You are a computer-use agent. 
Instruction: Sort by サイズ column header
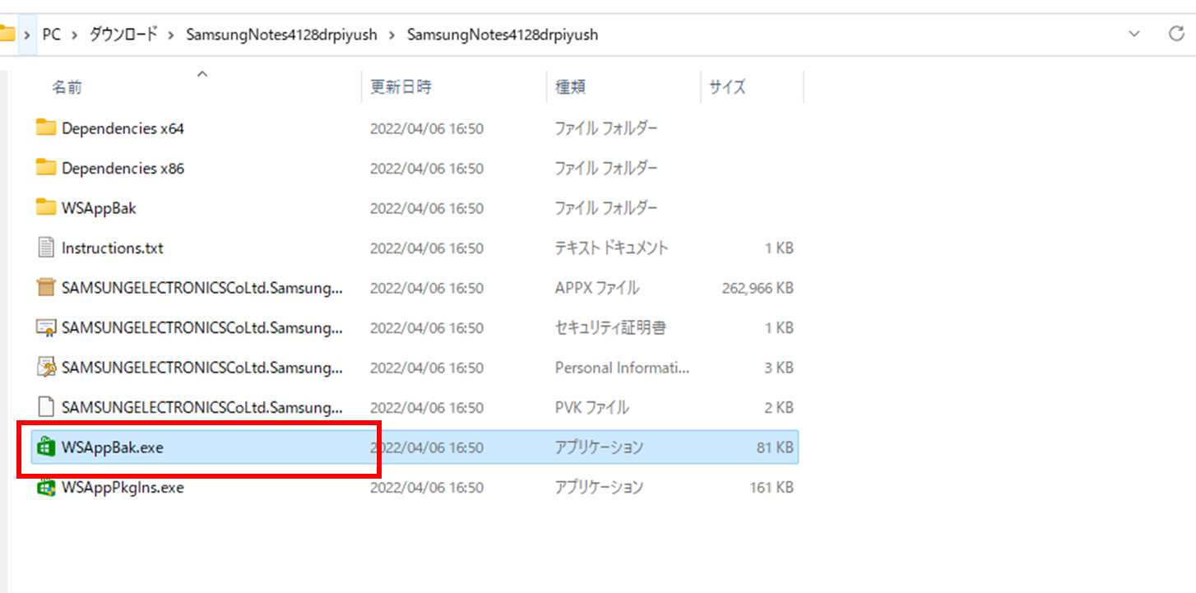pos(727,86)
